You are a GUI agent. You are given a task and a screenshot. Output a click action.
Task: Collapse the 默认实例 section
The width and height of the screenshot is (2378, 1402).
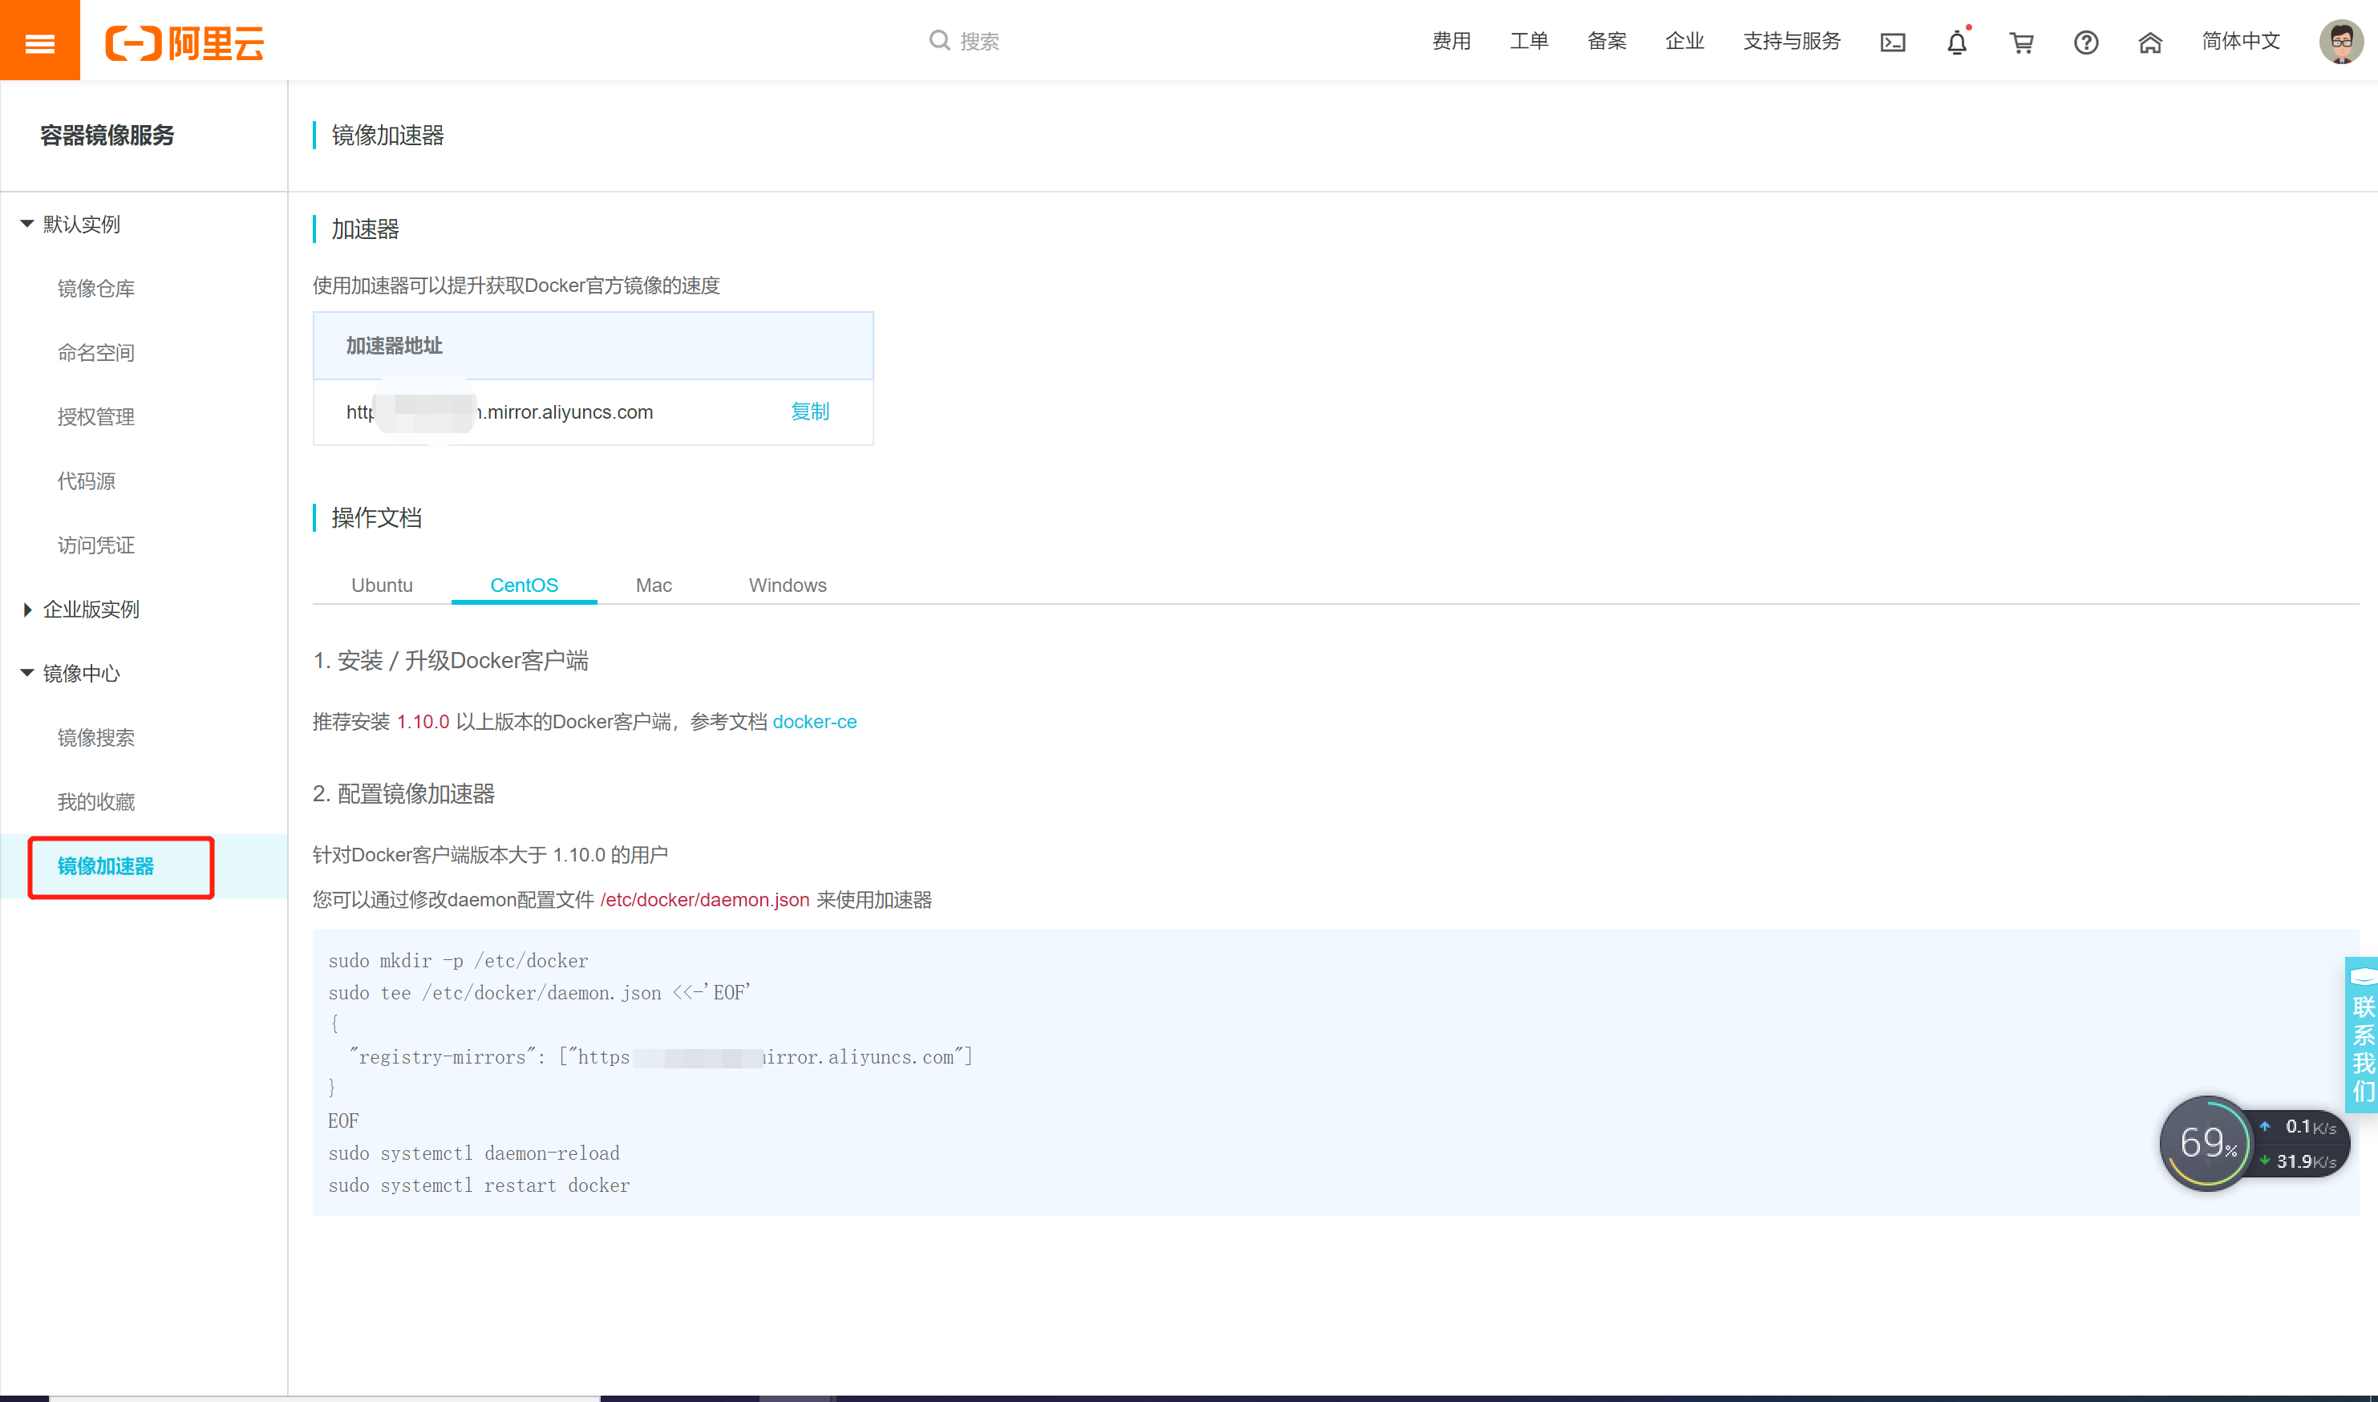click(80, 224)
